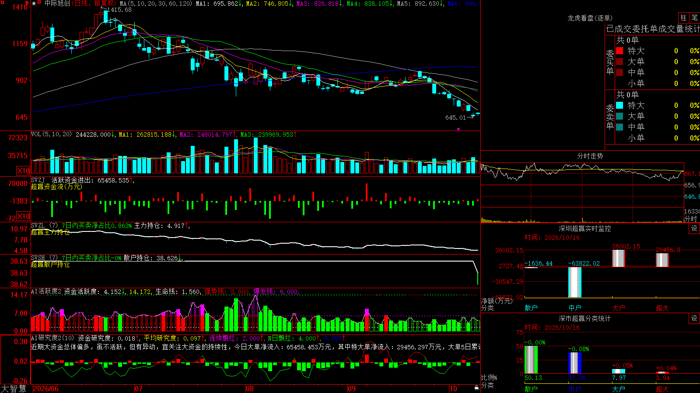Click the 09 month marker on the timeline
700x393 pixels.
click(x=352, y=389)
